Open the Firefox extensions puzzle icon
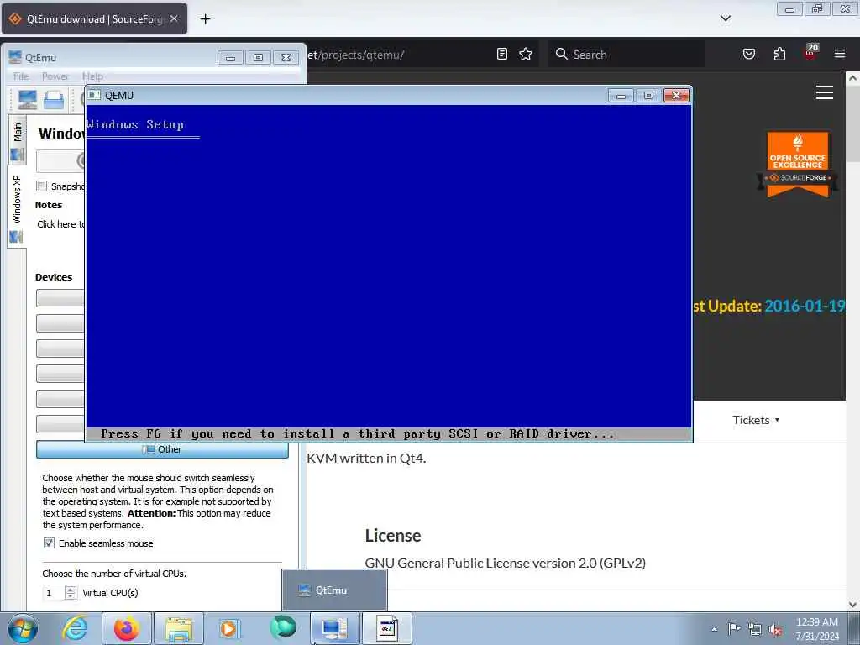The image size is (860, 645). [779, 54]
